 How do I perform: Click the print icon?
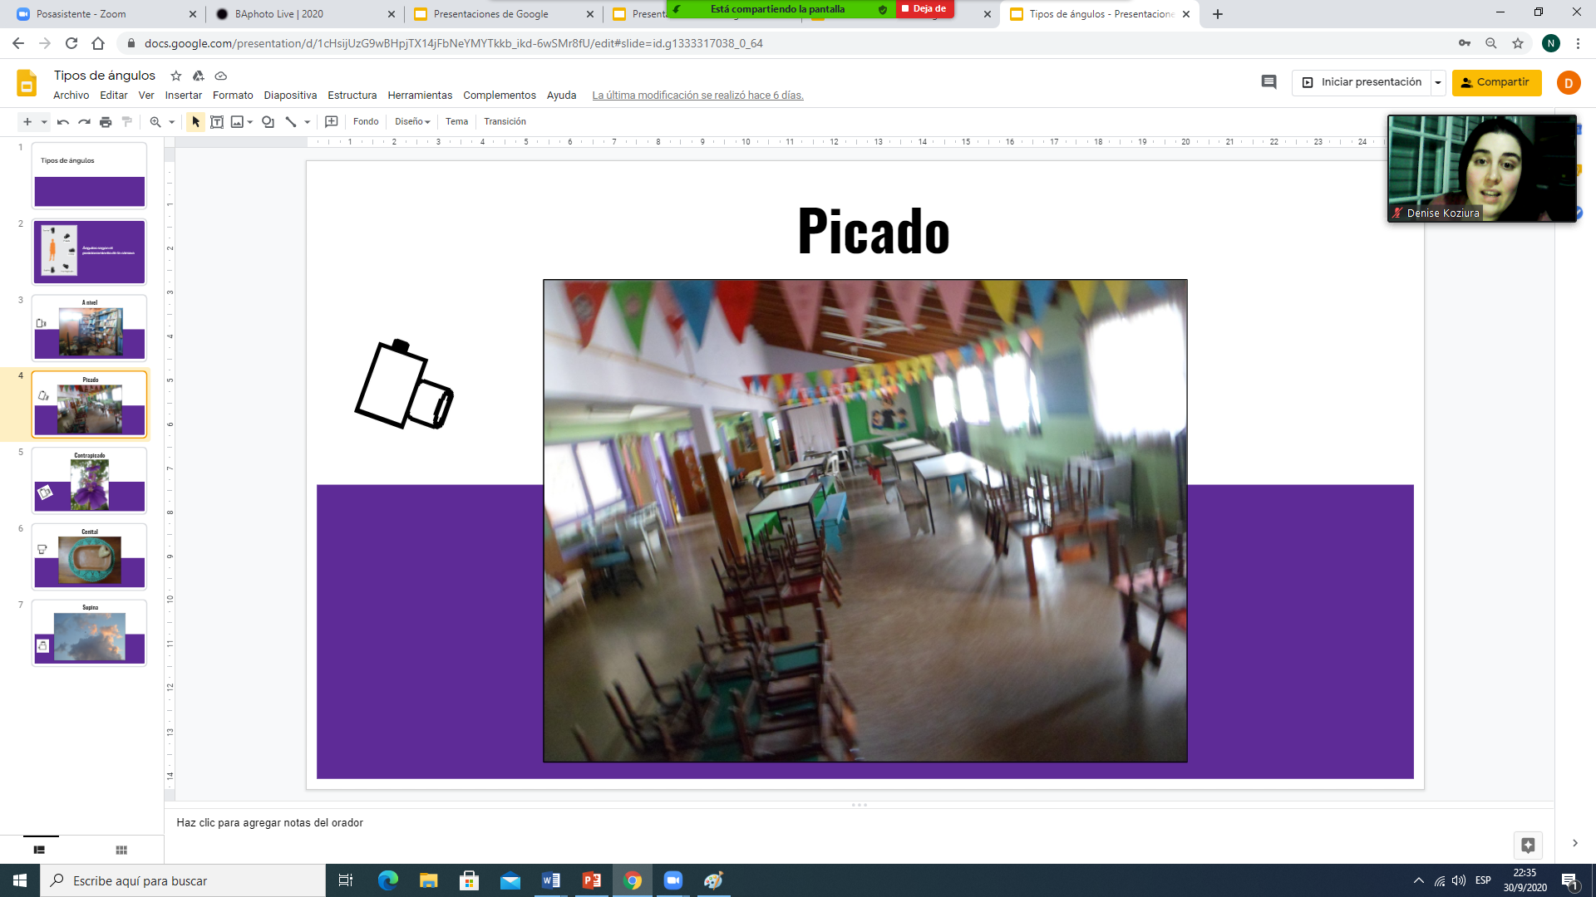click(106, 122)
